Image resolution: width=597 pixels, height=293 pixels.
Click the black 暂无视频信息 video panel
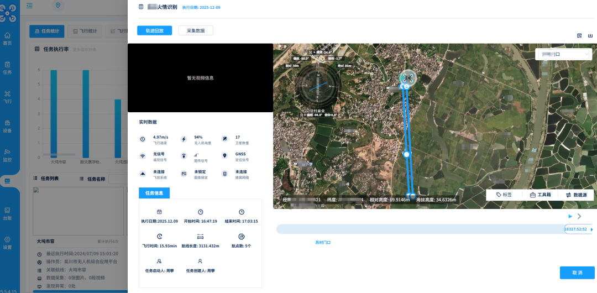[x=200, y=78]
